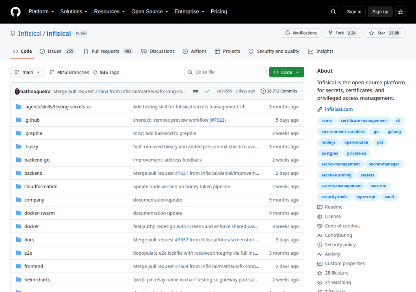Expand the Solutions menu

click(74, 12)
